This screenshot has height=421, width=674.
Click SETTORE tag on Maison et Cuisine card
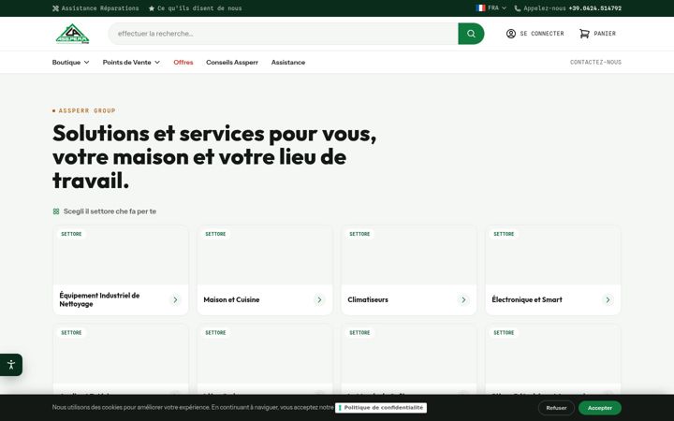[x=215, y=234]
